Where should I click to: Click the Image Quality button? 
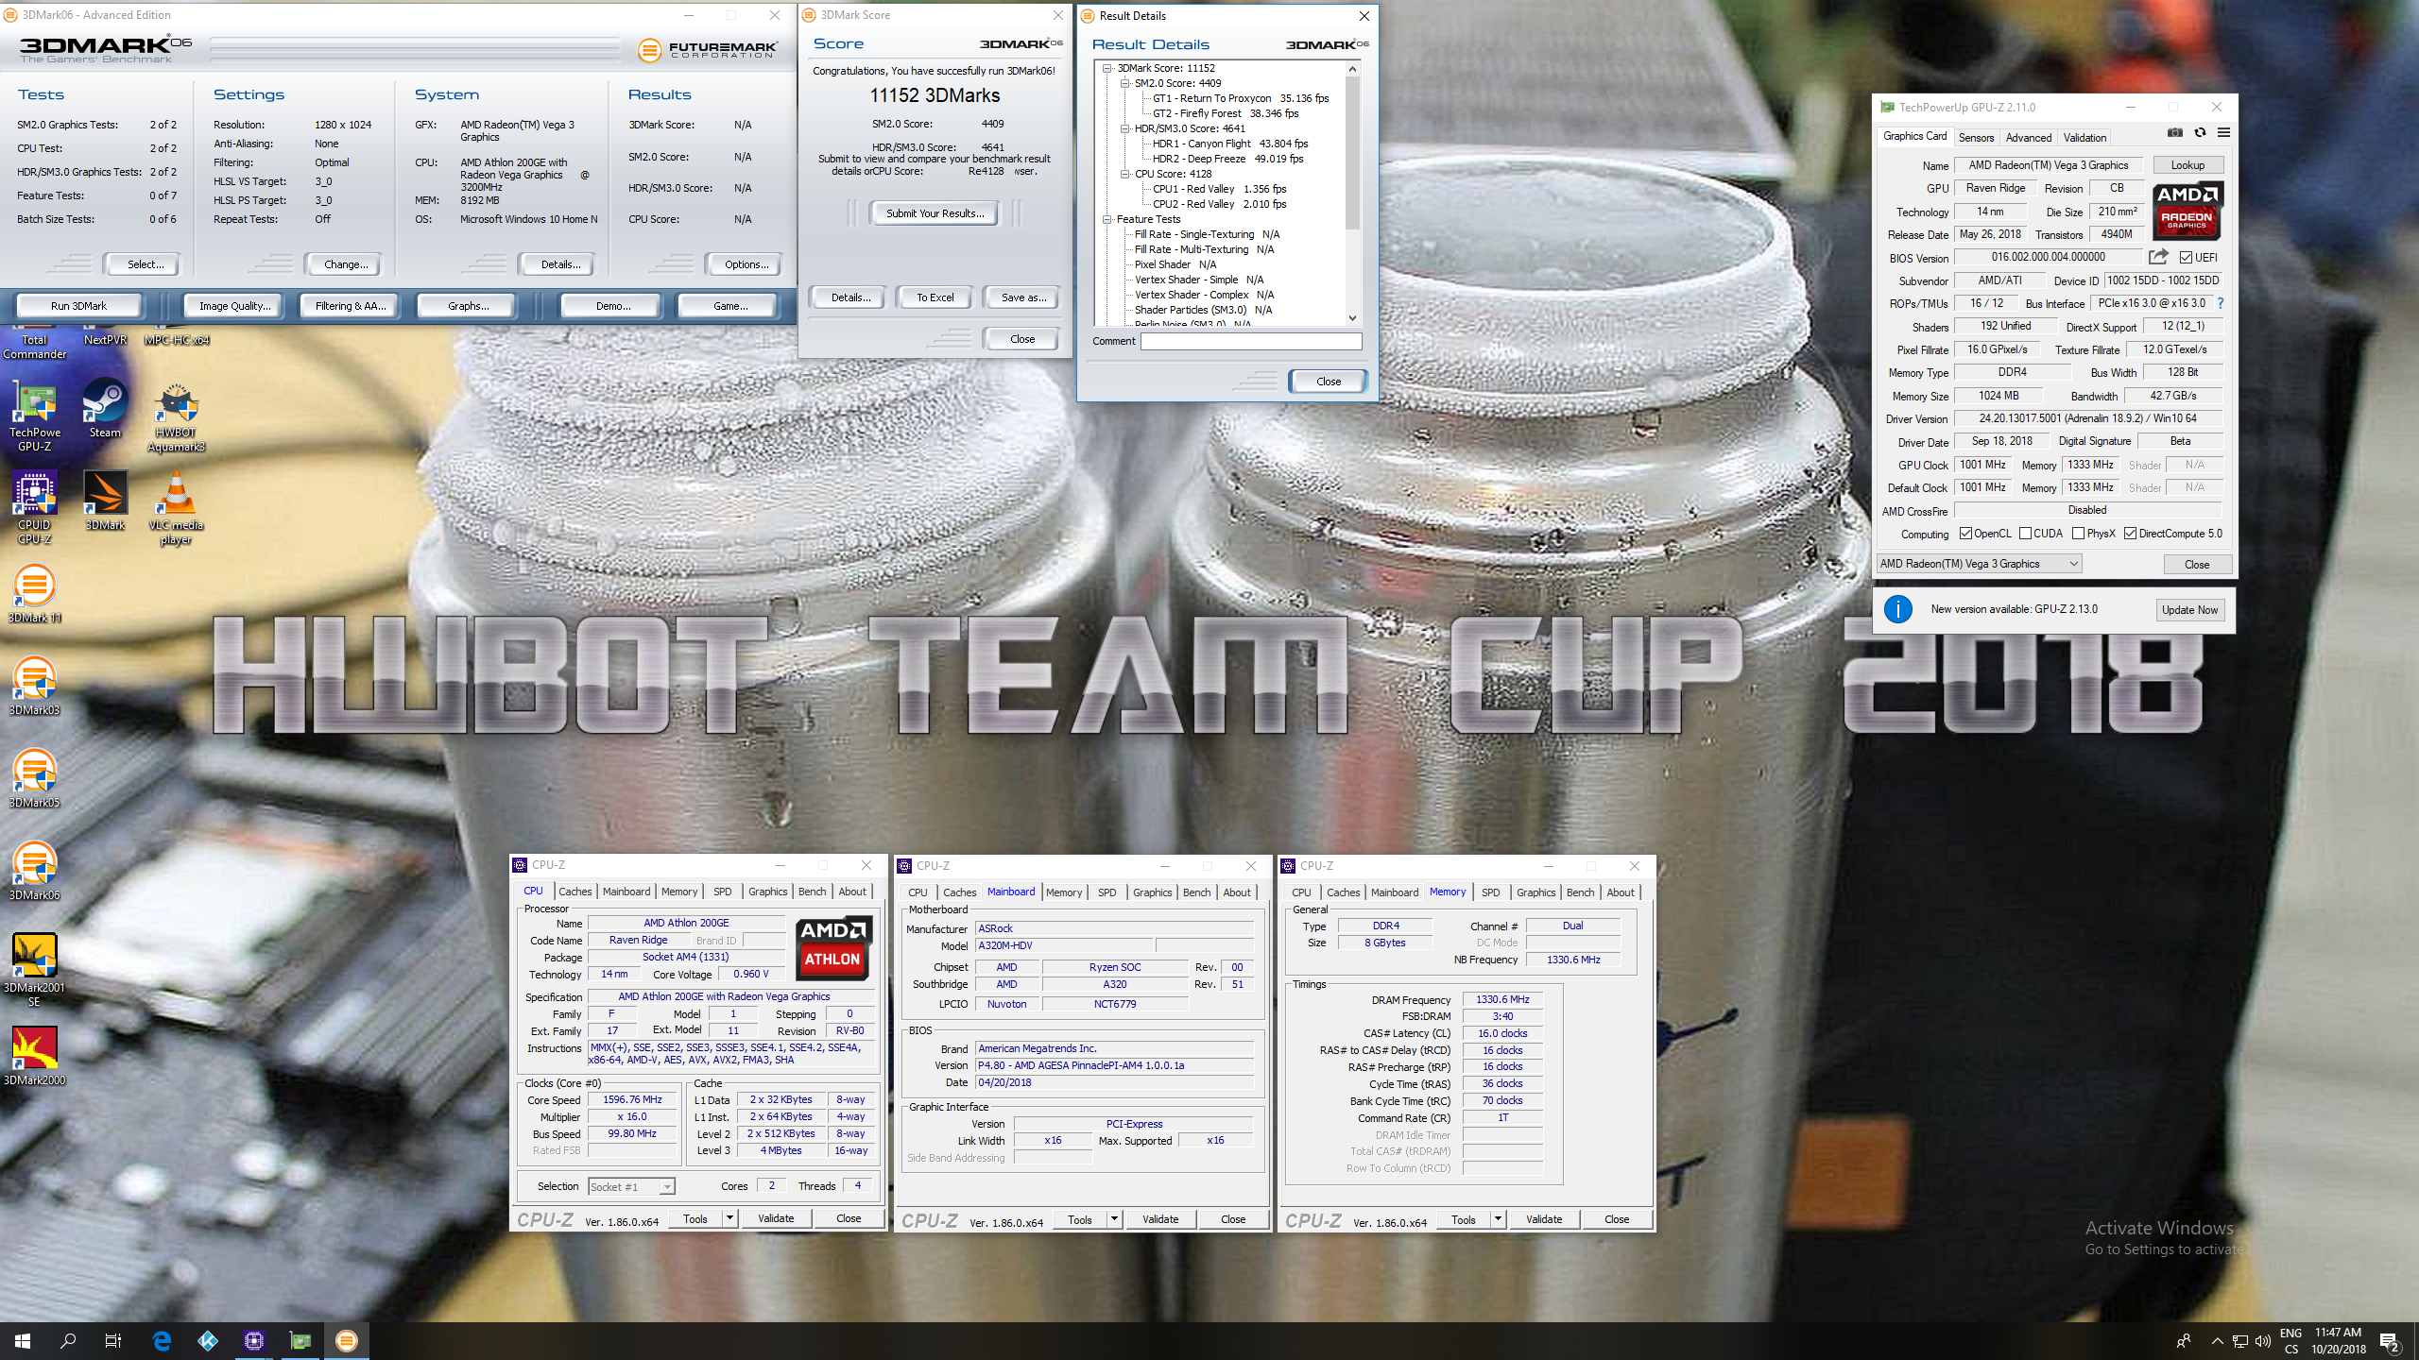(234, 305)
